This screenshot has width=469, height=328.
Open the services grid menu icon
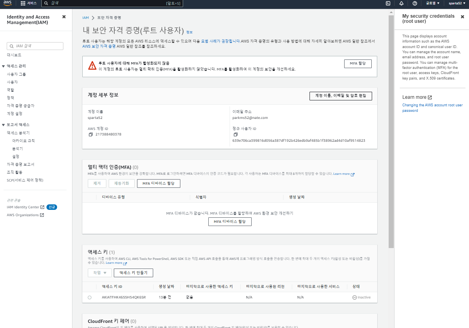(23, 3)
